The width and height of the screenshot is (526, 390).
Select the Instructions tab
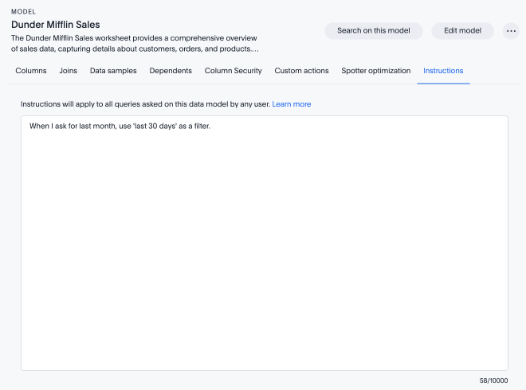(x=443, y=71)
